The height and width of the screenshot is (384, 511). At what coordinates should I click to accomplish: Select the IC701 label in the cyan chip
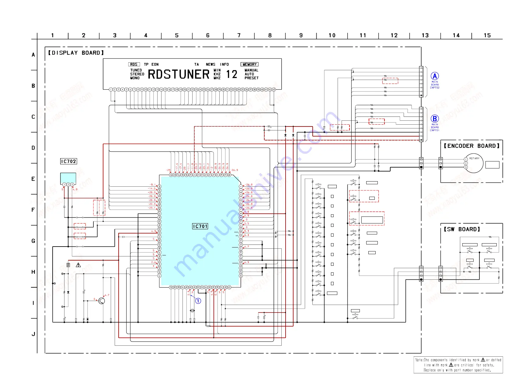[x=200, y=226]
